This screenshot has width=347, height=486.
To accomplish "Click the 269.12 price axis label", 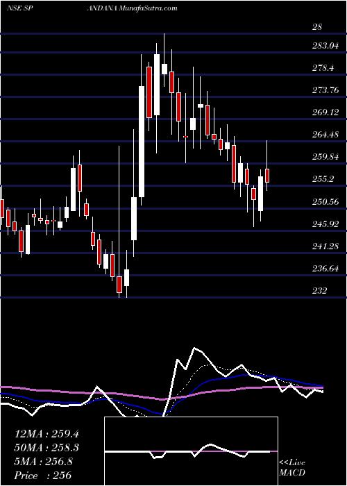I will [326, 112].
